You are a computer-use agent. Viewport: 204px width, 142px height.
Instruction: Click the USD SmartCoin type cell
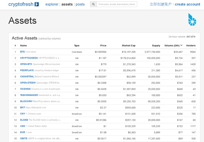[x=77, y=126]
